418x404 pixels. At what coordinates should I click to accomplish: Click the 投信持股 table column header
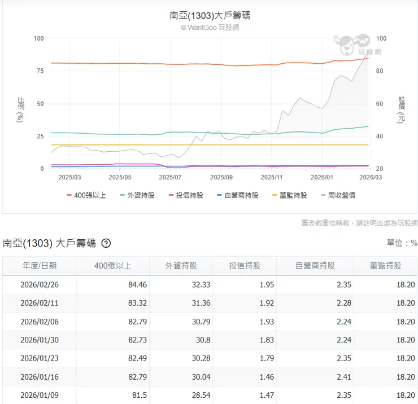[x=245, y=266]
